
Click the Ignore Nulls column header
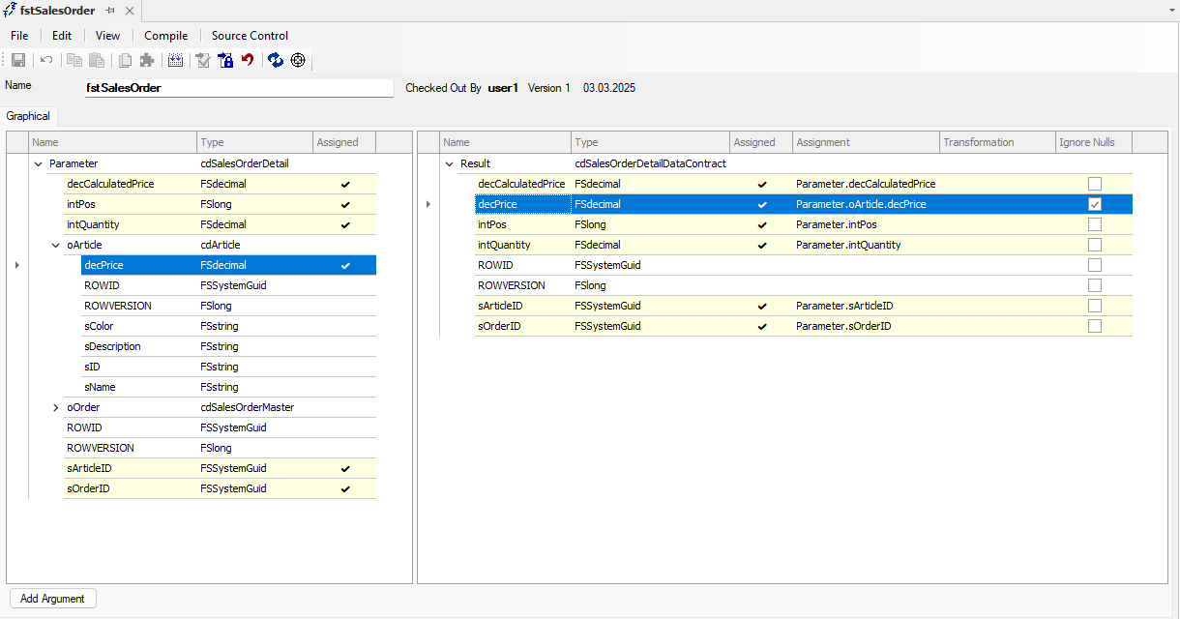(x=1094, y=142)
